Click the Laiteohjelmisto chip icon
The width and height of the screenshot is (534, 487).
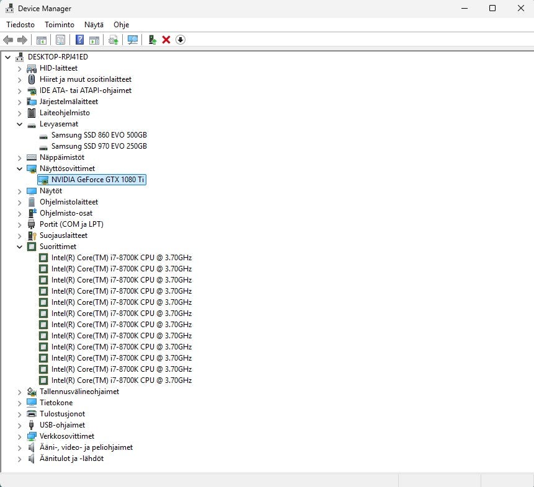pos(32,113)
